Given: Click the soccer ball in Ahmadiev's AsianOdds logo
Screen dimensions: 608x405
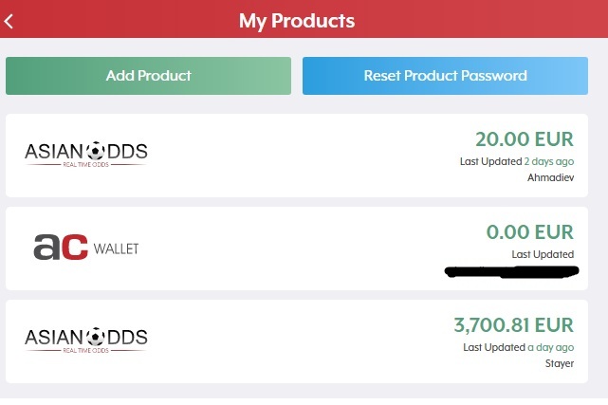Looking at the screenshot, I should [x=96, y=151].
